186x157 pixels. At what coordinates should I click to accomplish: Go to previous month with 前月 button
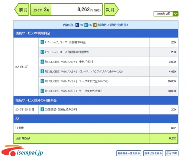coord(22,10)
